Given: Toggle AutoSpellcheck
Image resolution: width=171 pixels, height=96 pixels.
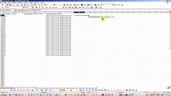Looking at the screenshot, I should [x=35, y=5].
